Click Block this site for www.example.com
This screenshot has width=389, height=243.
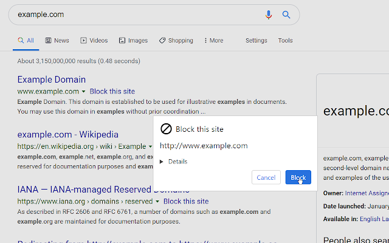[x=112, y=91]
